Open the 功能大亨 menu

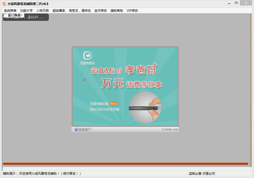[x=26, y=11]
